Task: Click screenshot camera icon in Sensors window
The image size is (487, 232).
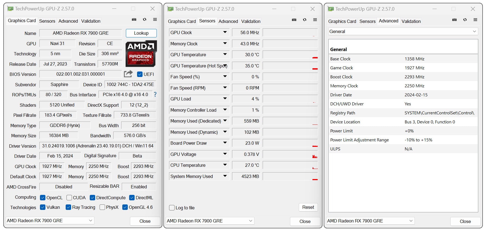Action: click(294, 20)
